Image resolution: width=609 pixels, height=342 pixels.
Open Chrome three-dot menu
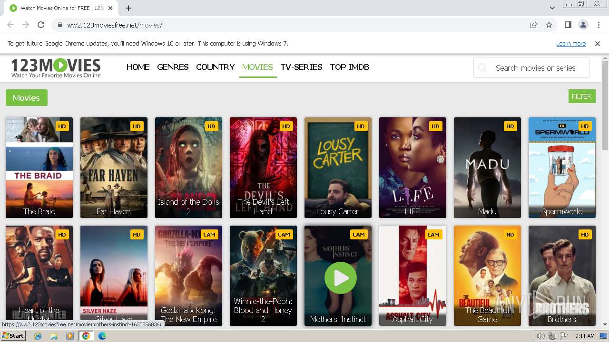pos(598,25)
